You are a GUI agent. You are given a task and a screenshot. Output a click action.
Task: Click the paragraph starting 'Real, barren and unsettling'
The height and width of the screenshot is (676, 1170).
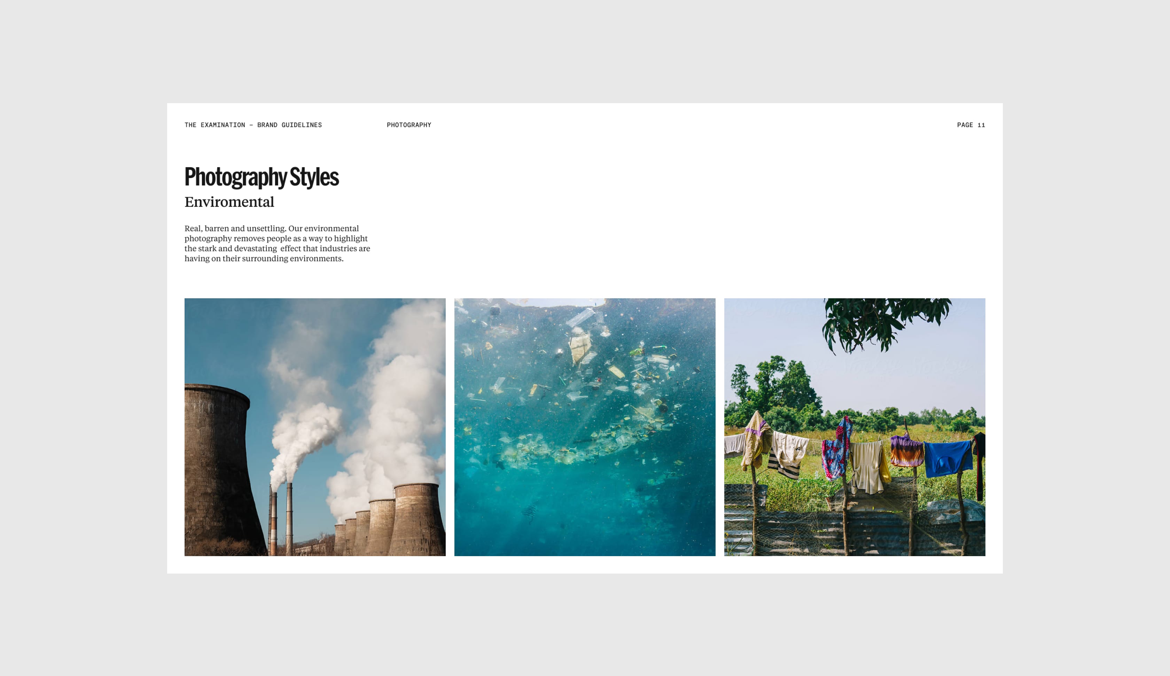click(278, 243)
